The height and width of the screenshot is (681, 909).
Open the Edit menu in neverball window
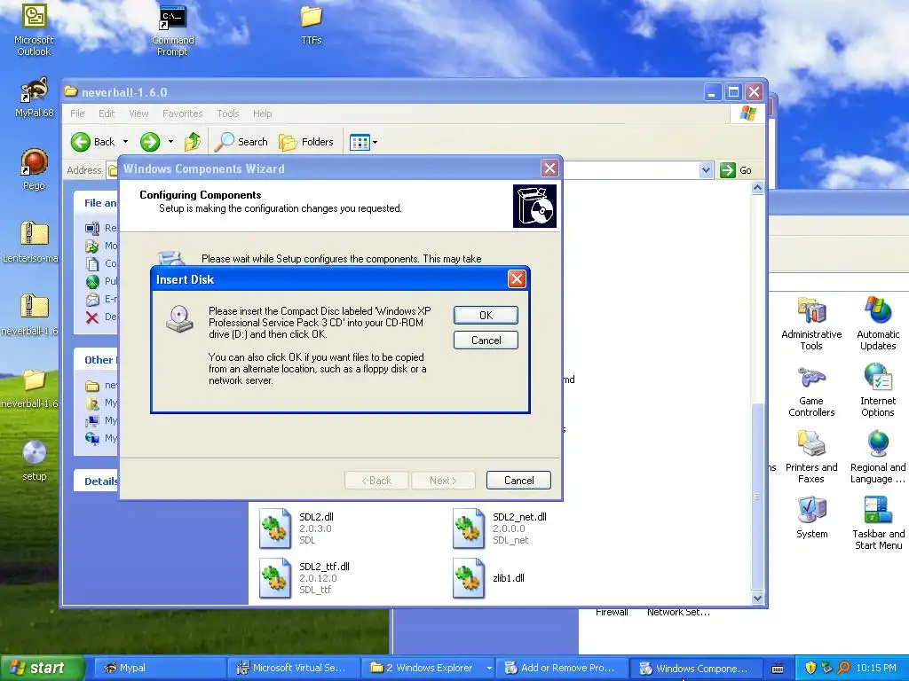click(107, 113)
